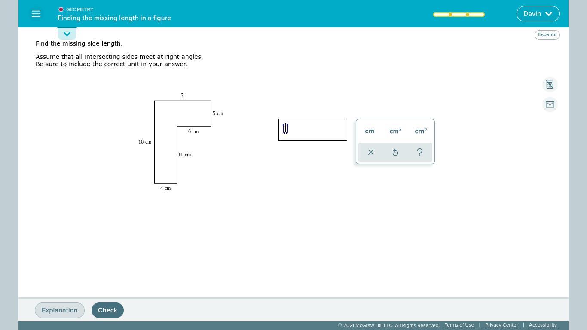Screen dimensions: 587x330
Task: Click the '6 cm' side label
Action: [x=193, y=131]
